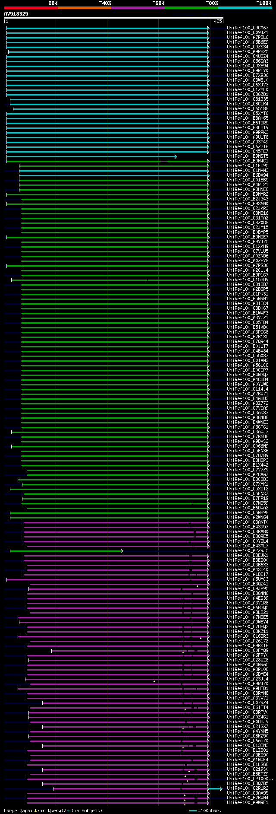
Task: Click the Large gaps legend text
Action: (x=53, y=811)
